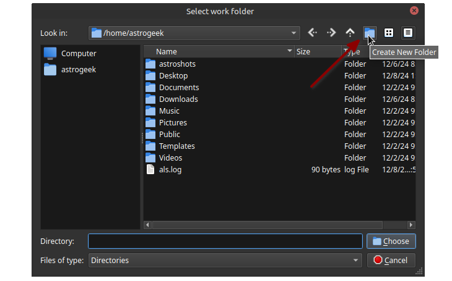Click horizontal scrollbar right arrow
Screen dimensions: 452x281
point(411,225)
